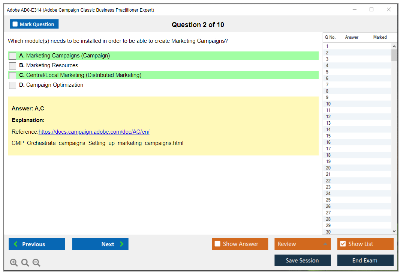Image resolution: width=403 pixels, height=276 pixels.
Task: Toggle the Show Answer checkbox
Action: click(x=217, y=244)
